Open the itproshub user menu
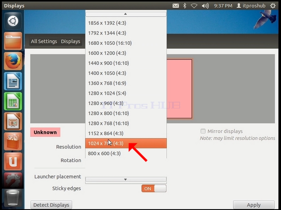The image size is (281, 210). 251,6
